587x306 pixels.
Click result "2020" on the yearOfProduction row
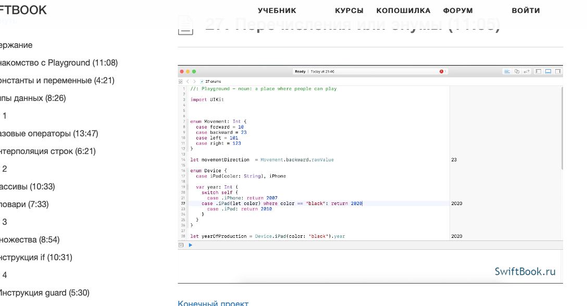tap(457, 236)
